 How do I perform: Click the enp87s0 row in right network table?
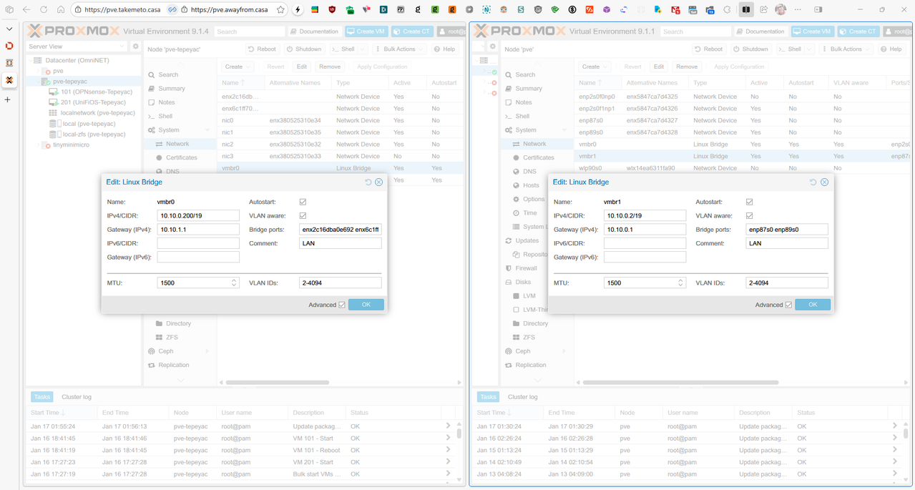(x=743, y=120)
